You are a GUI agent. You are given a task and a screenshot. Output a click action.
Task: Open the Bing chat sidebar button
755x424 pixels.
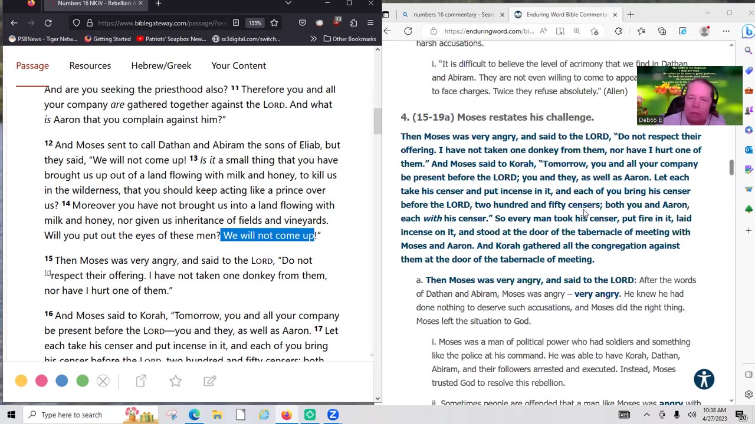click(x=748, y=31)
